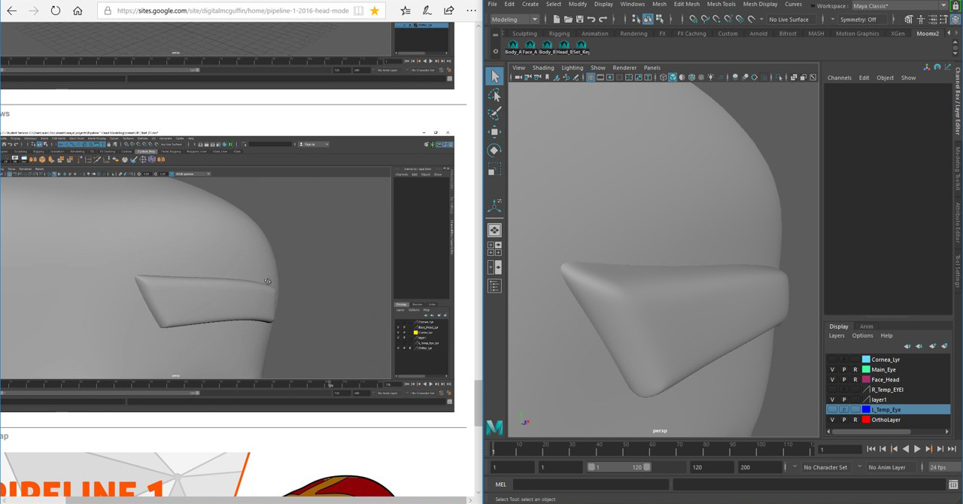Image resolution: width=963 pixels, height=504 pixels.
Task: Toggle visibility of OrthoLayer
Action: point(832,420)
